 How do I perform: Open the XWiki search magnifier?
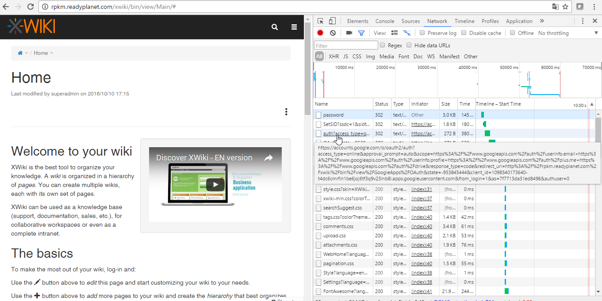(x=275, y=27)
